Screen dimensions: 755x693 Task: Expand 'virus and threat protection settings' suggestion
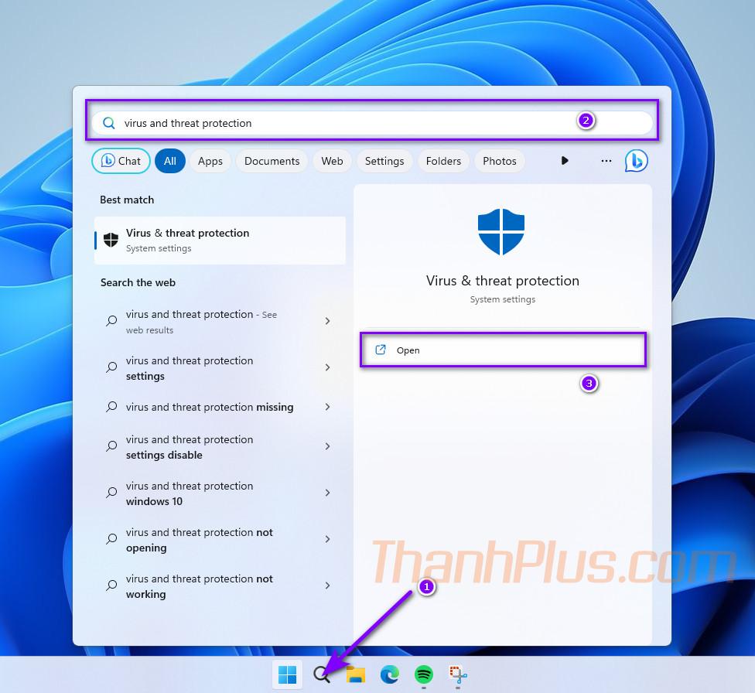click(328, 368)
